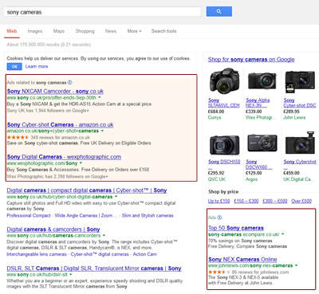319x294 pixels.
Task: Click the £684.00 price under Sony SLTA65VL
Action: pyautogui.click(x=216, y=112)
